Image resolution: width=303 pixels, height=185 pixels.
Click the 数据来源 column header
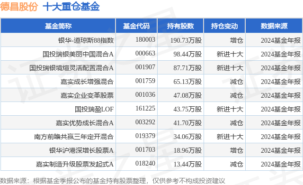click(274, 26)
